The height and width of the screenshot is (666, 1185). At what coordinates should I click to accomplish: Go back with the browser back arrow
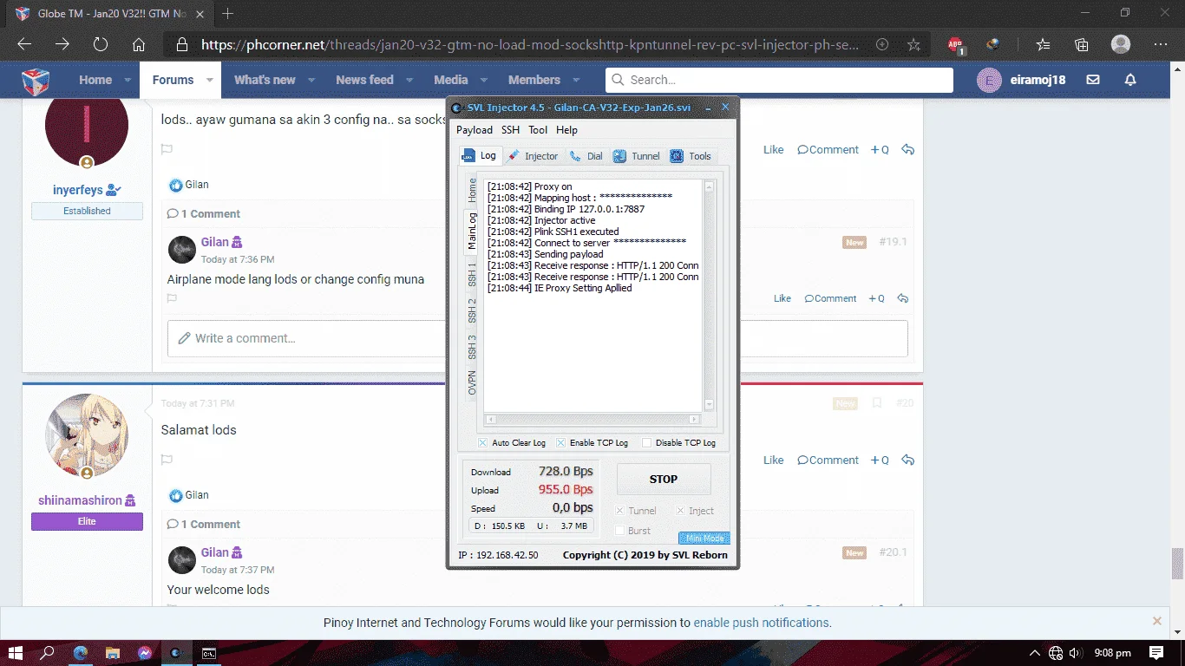pos(24,44)
